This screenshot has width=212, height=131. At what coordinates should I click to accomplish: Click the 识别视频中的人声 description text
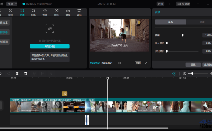pyautogui.click(x=50, y=57)
